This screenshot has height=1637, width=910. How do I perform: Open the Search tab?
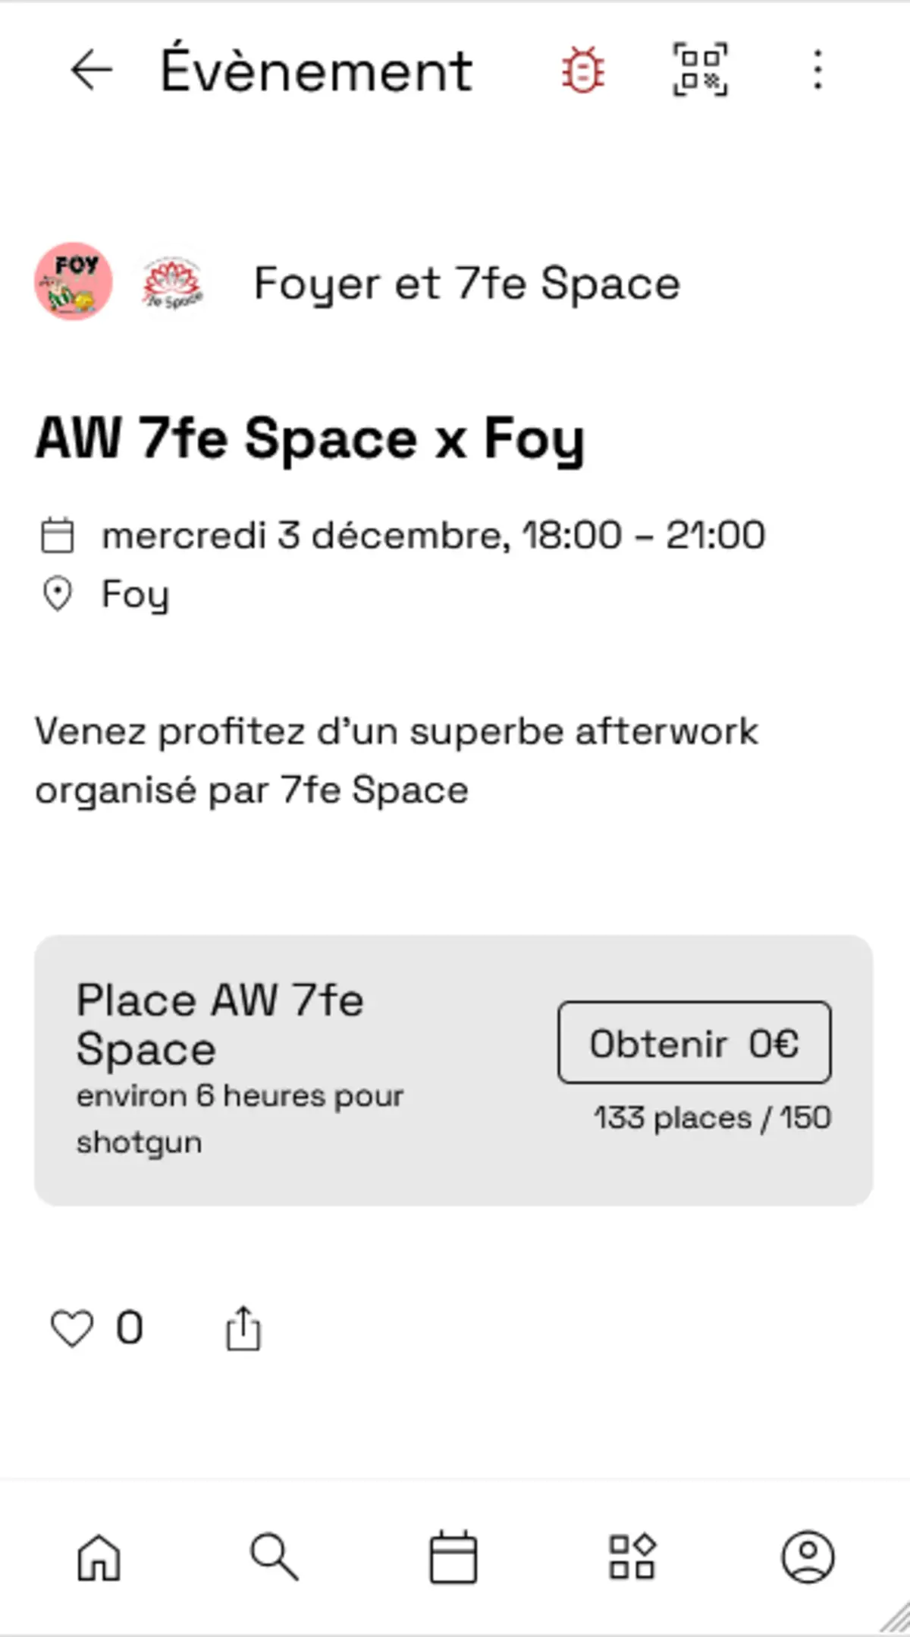pos(275,1557)
